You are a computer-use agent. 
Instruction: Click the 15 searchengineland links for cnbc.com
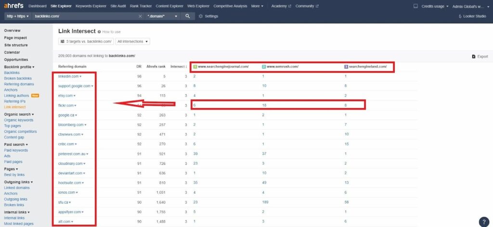click(347, 144)
